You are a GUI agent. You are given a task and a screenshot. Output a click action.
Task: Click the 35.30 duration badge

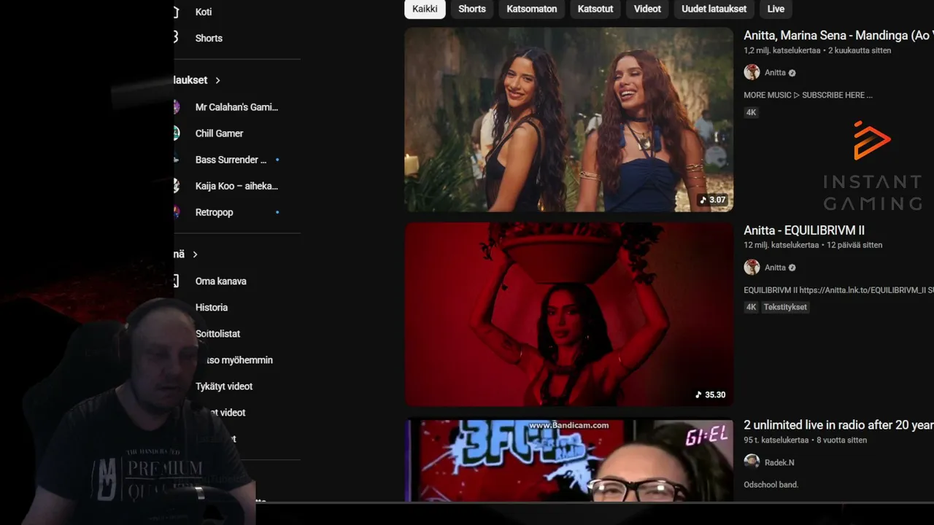click(711, 394)
